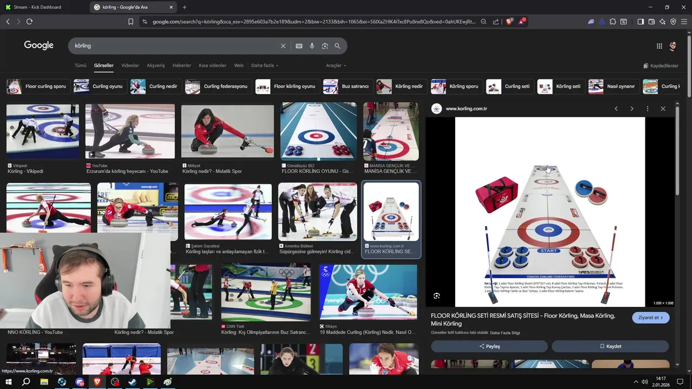The height and width of the screenshot is (389, 692).
Task: Open File Explorer from the taskbar
Action: coord(44,382)
